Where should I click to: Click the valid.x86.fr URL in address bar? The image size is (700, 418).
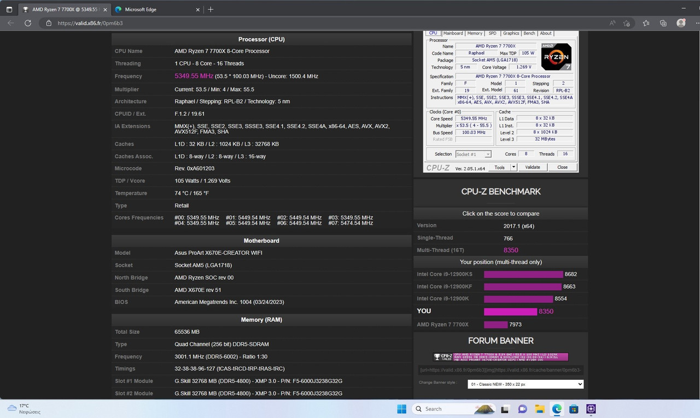point(90,23)
